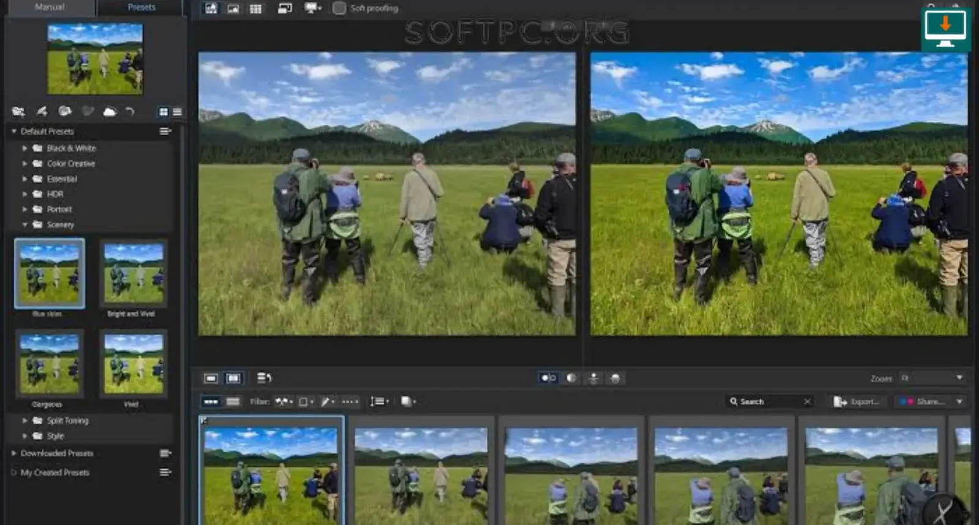This screenshot has height=525, width=979.
Task: Select the Portrait preset folder
Action: pos(59,209)
